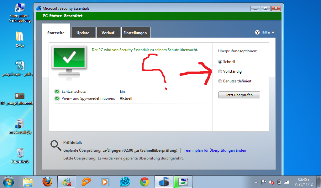
Task: Minimize the Microsoft Security Essentials window
Action: pos(255,8)
